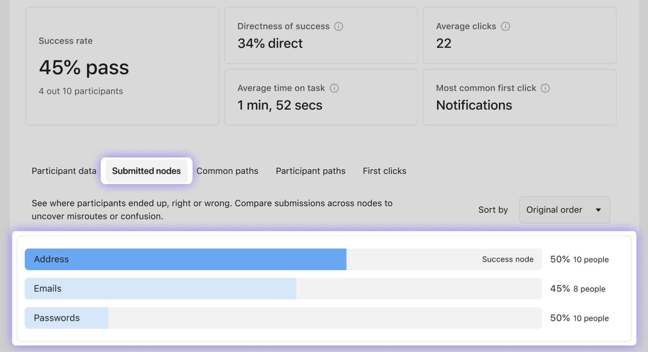
Task: Switch to the Participant data tab
Action: click(64, 171)
